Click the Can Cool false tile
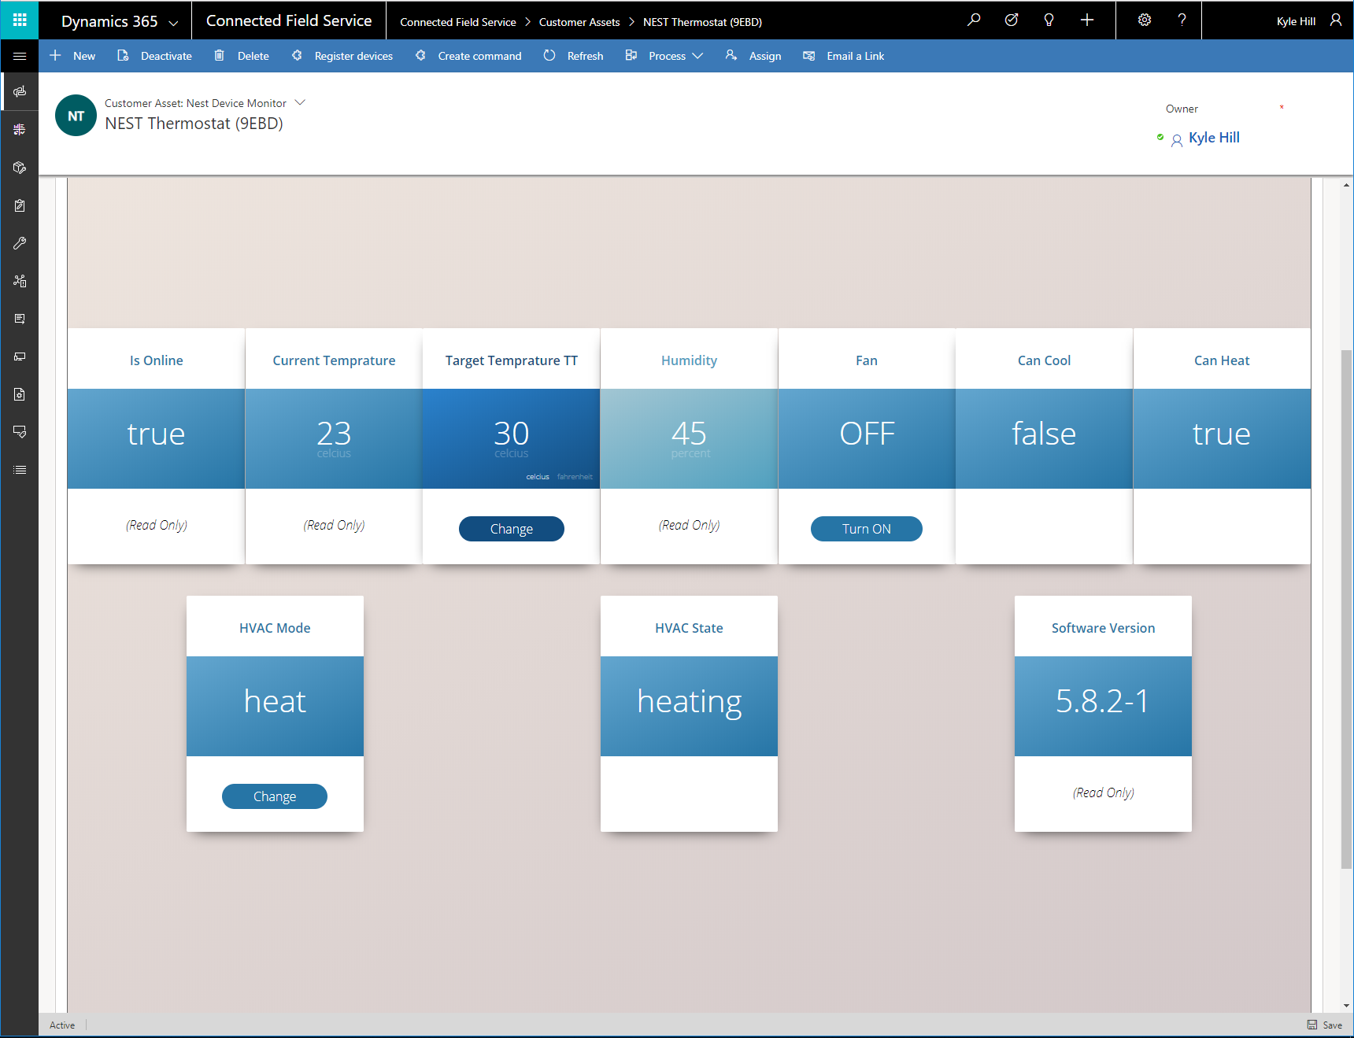This screenshot has width=1354, height=1038. pos(1044,438)
